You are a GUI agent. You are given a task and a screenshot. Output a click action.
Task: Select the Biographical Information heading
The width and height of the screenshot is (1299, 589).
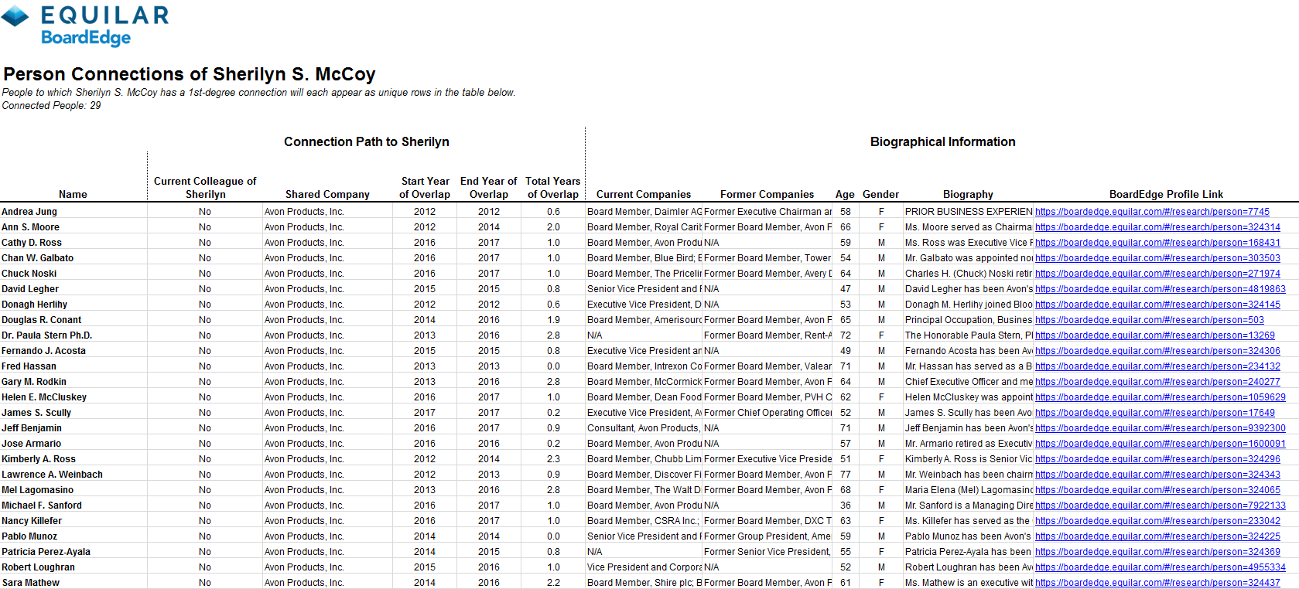click(942, 141)
